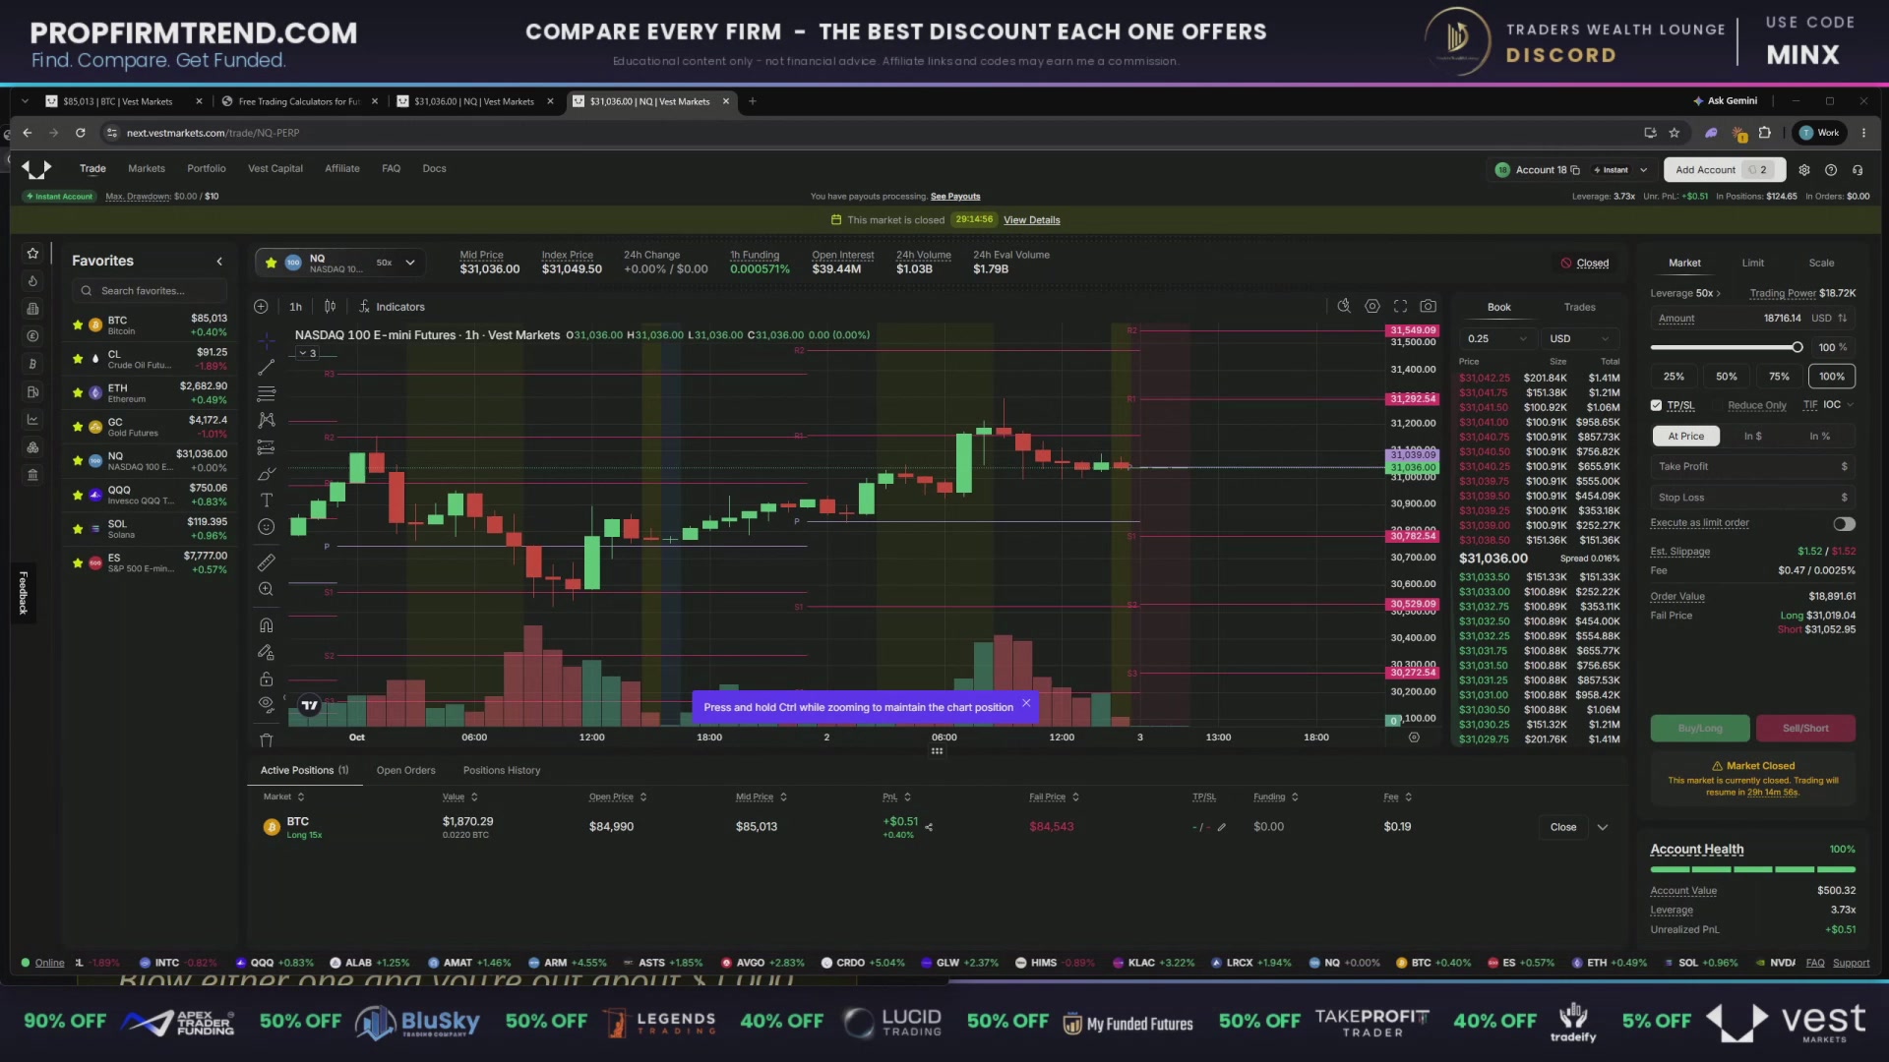This screenshot has height=1062, width=1889.
Task: Click the help question mark icon
Action: [x=1831, y=170]
